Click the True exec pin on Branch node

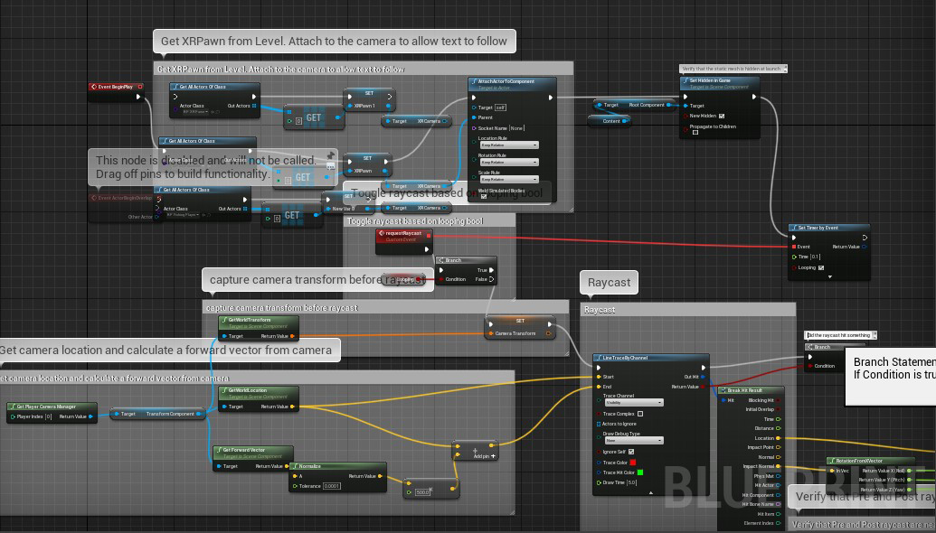[491, 270]
